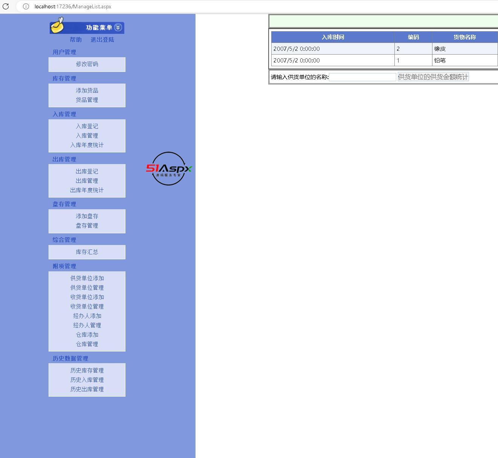
Task: Click 退出登陆 to log out
Action: tap(102, 40)
